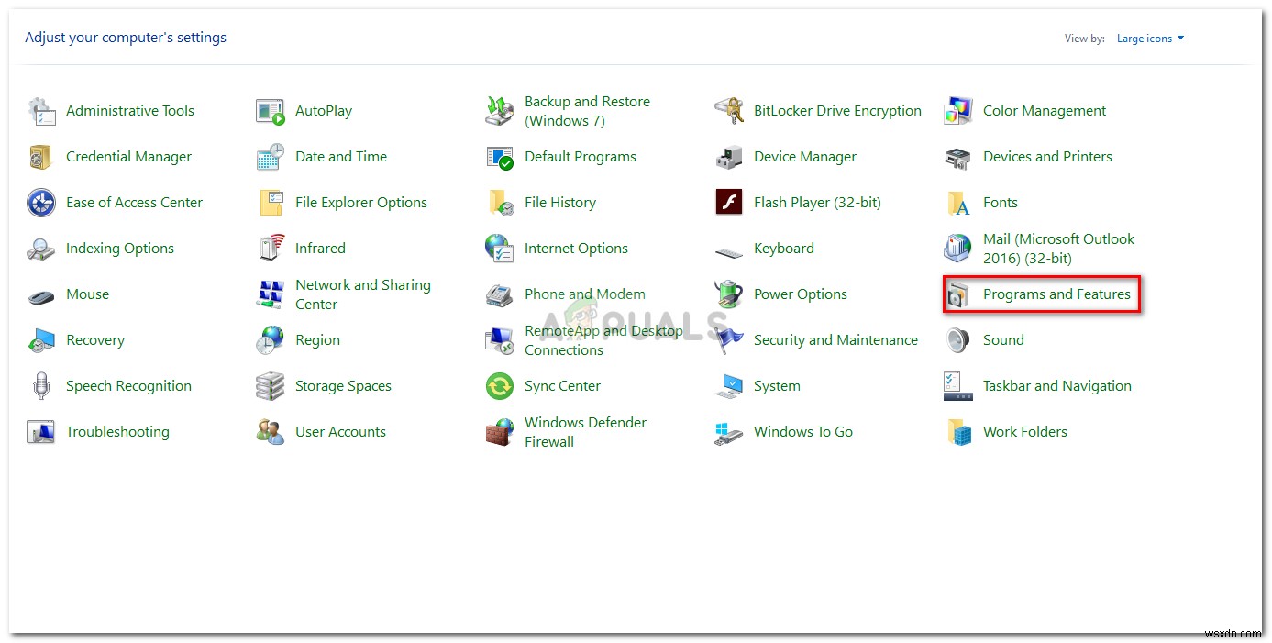Open Programs and Features
Image resolution: width=1272 pixels, height=643 pixels.
tap(1056, 294)
